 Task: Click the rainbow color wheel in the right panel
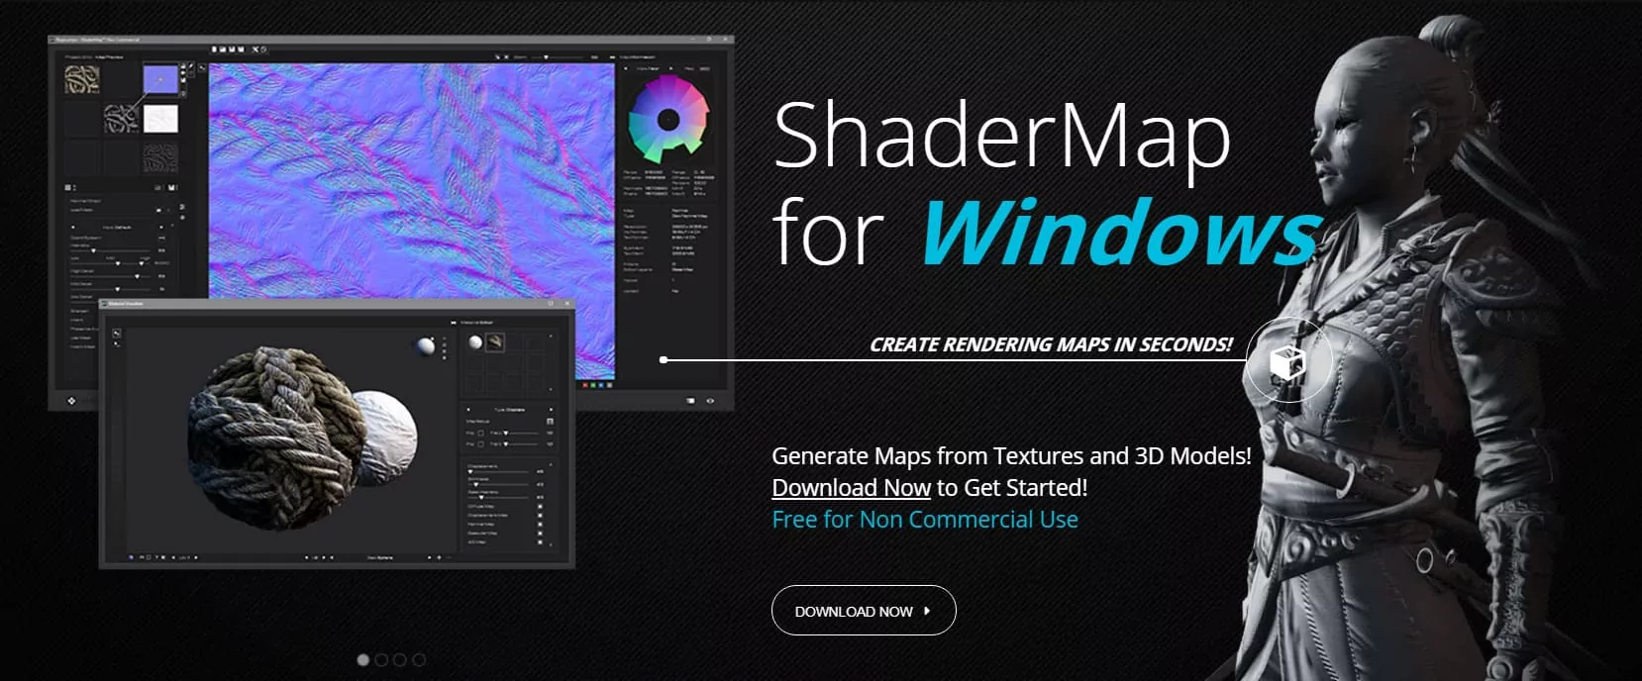tap(668, 120)
